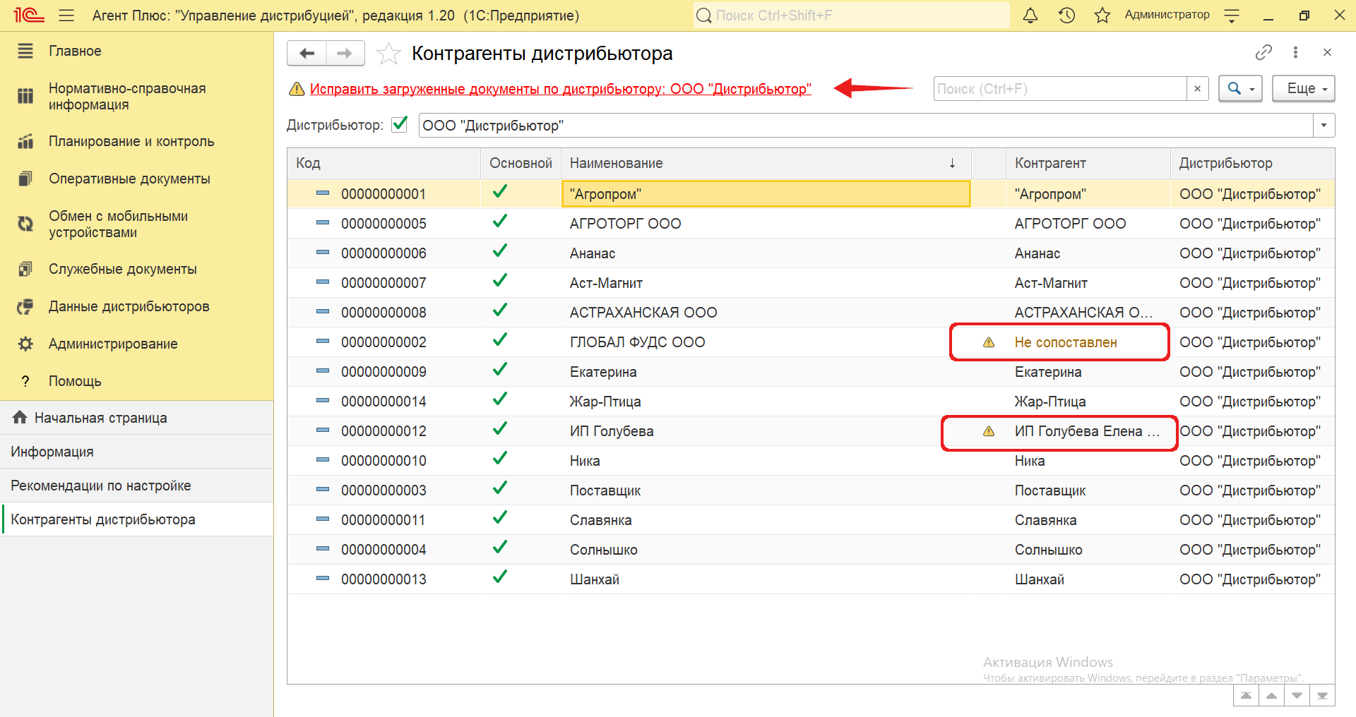Click warning icon in ИП Голубева row
Image resolution: width=1356 pixels, height=717 pixels.
click(989, 431)
